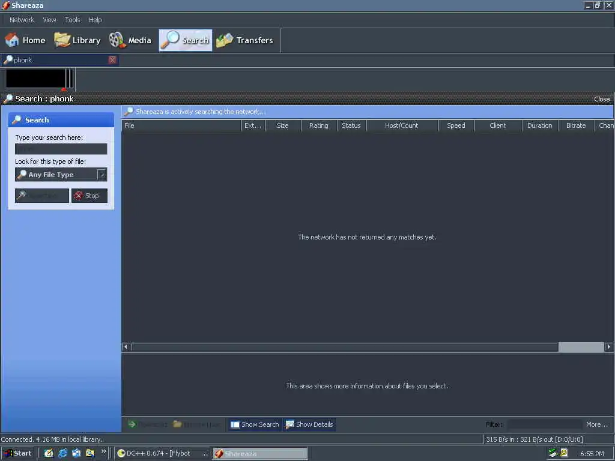The width and height of the screenshot is (615, 461).
Task: Sort by the Size column
Action: click(283, 126)
